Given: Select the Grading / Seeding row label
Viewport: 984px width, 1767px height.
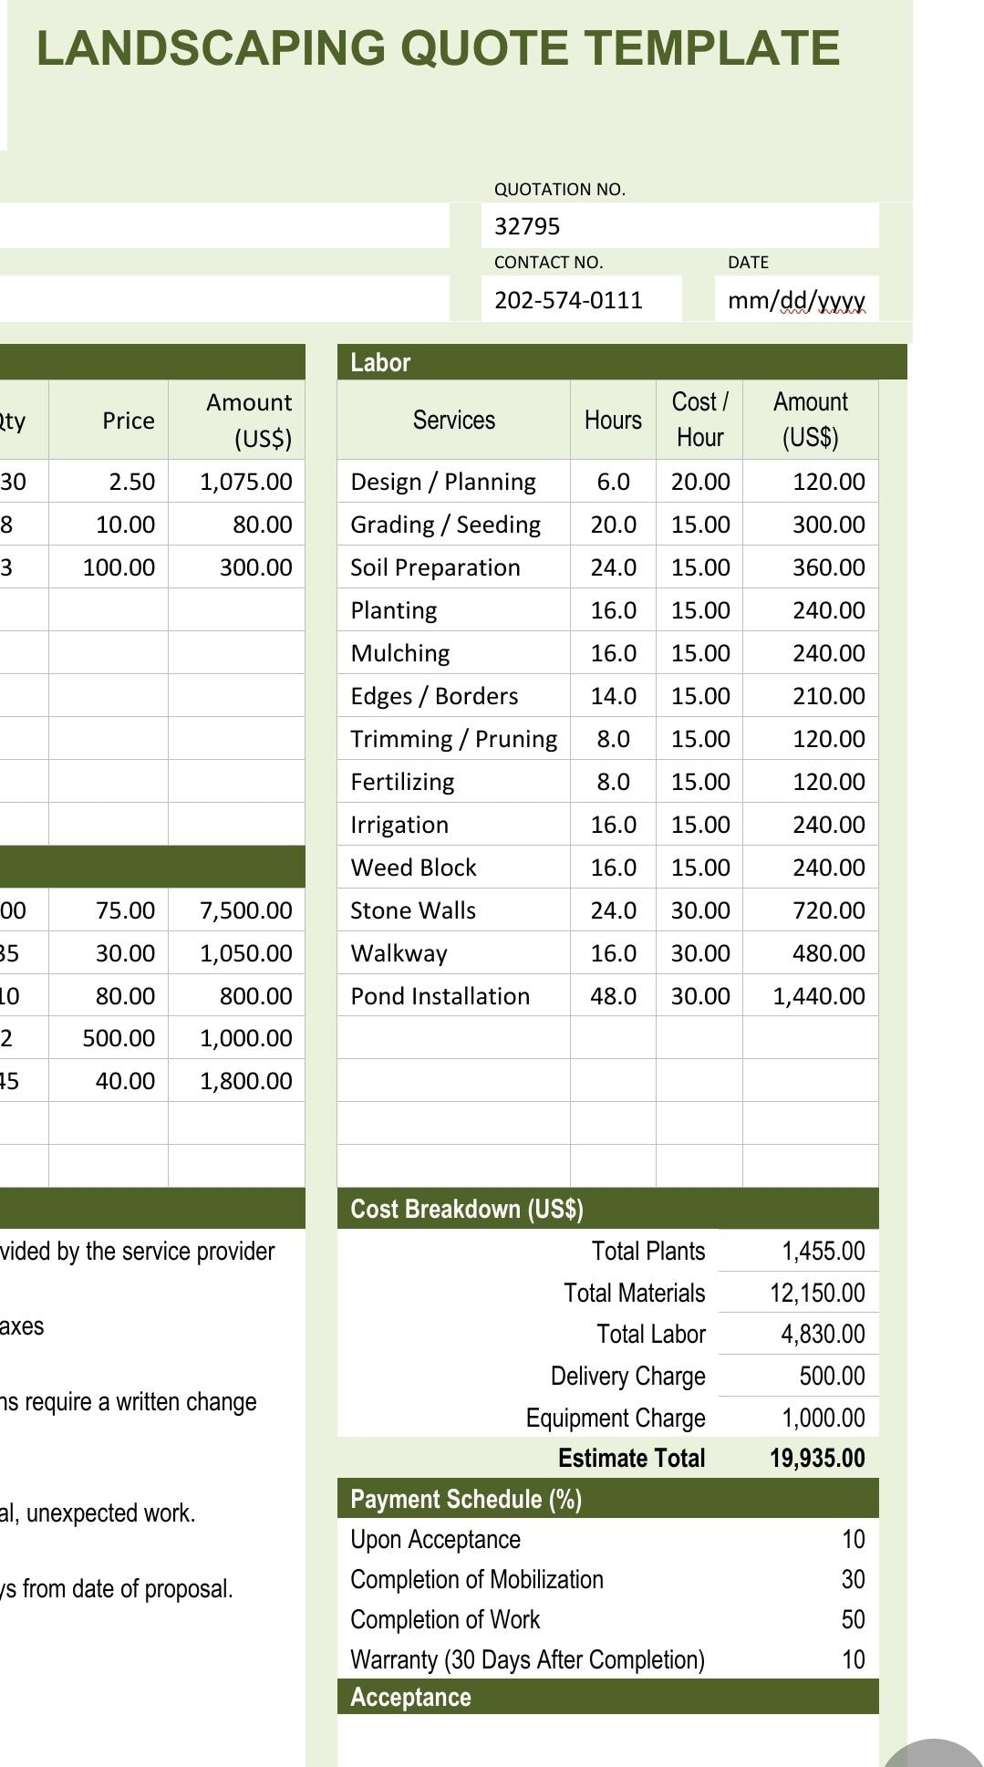Looking at the screenshot, I should tap(445, 525).
